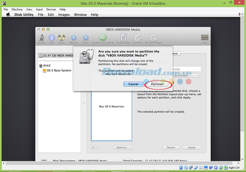Open the Images menu
Viewport: 246px width, 172px height.
(x=64, y=15)
